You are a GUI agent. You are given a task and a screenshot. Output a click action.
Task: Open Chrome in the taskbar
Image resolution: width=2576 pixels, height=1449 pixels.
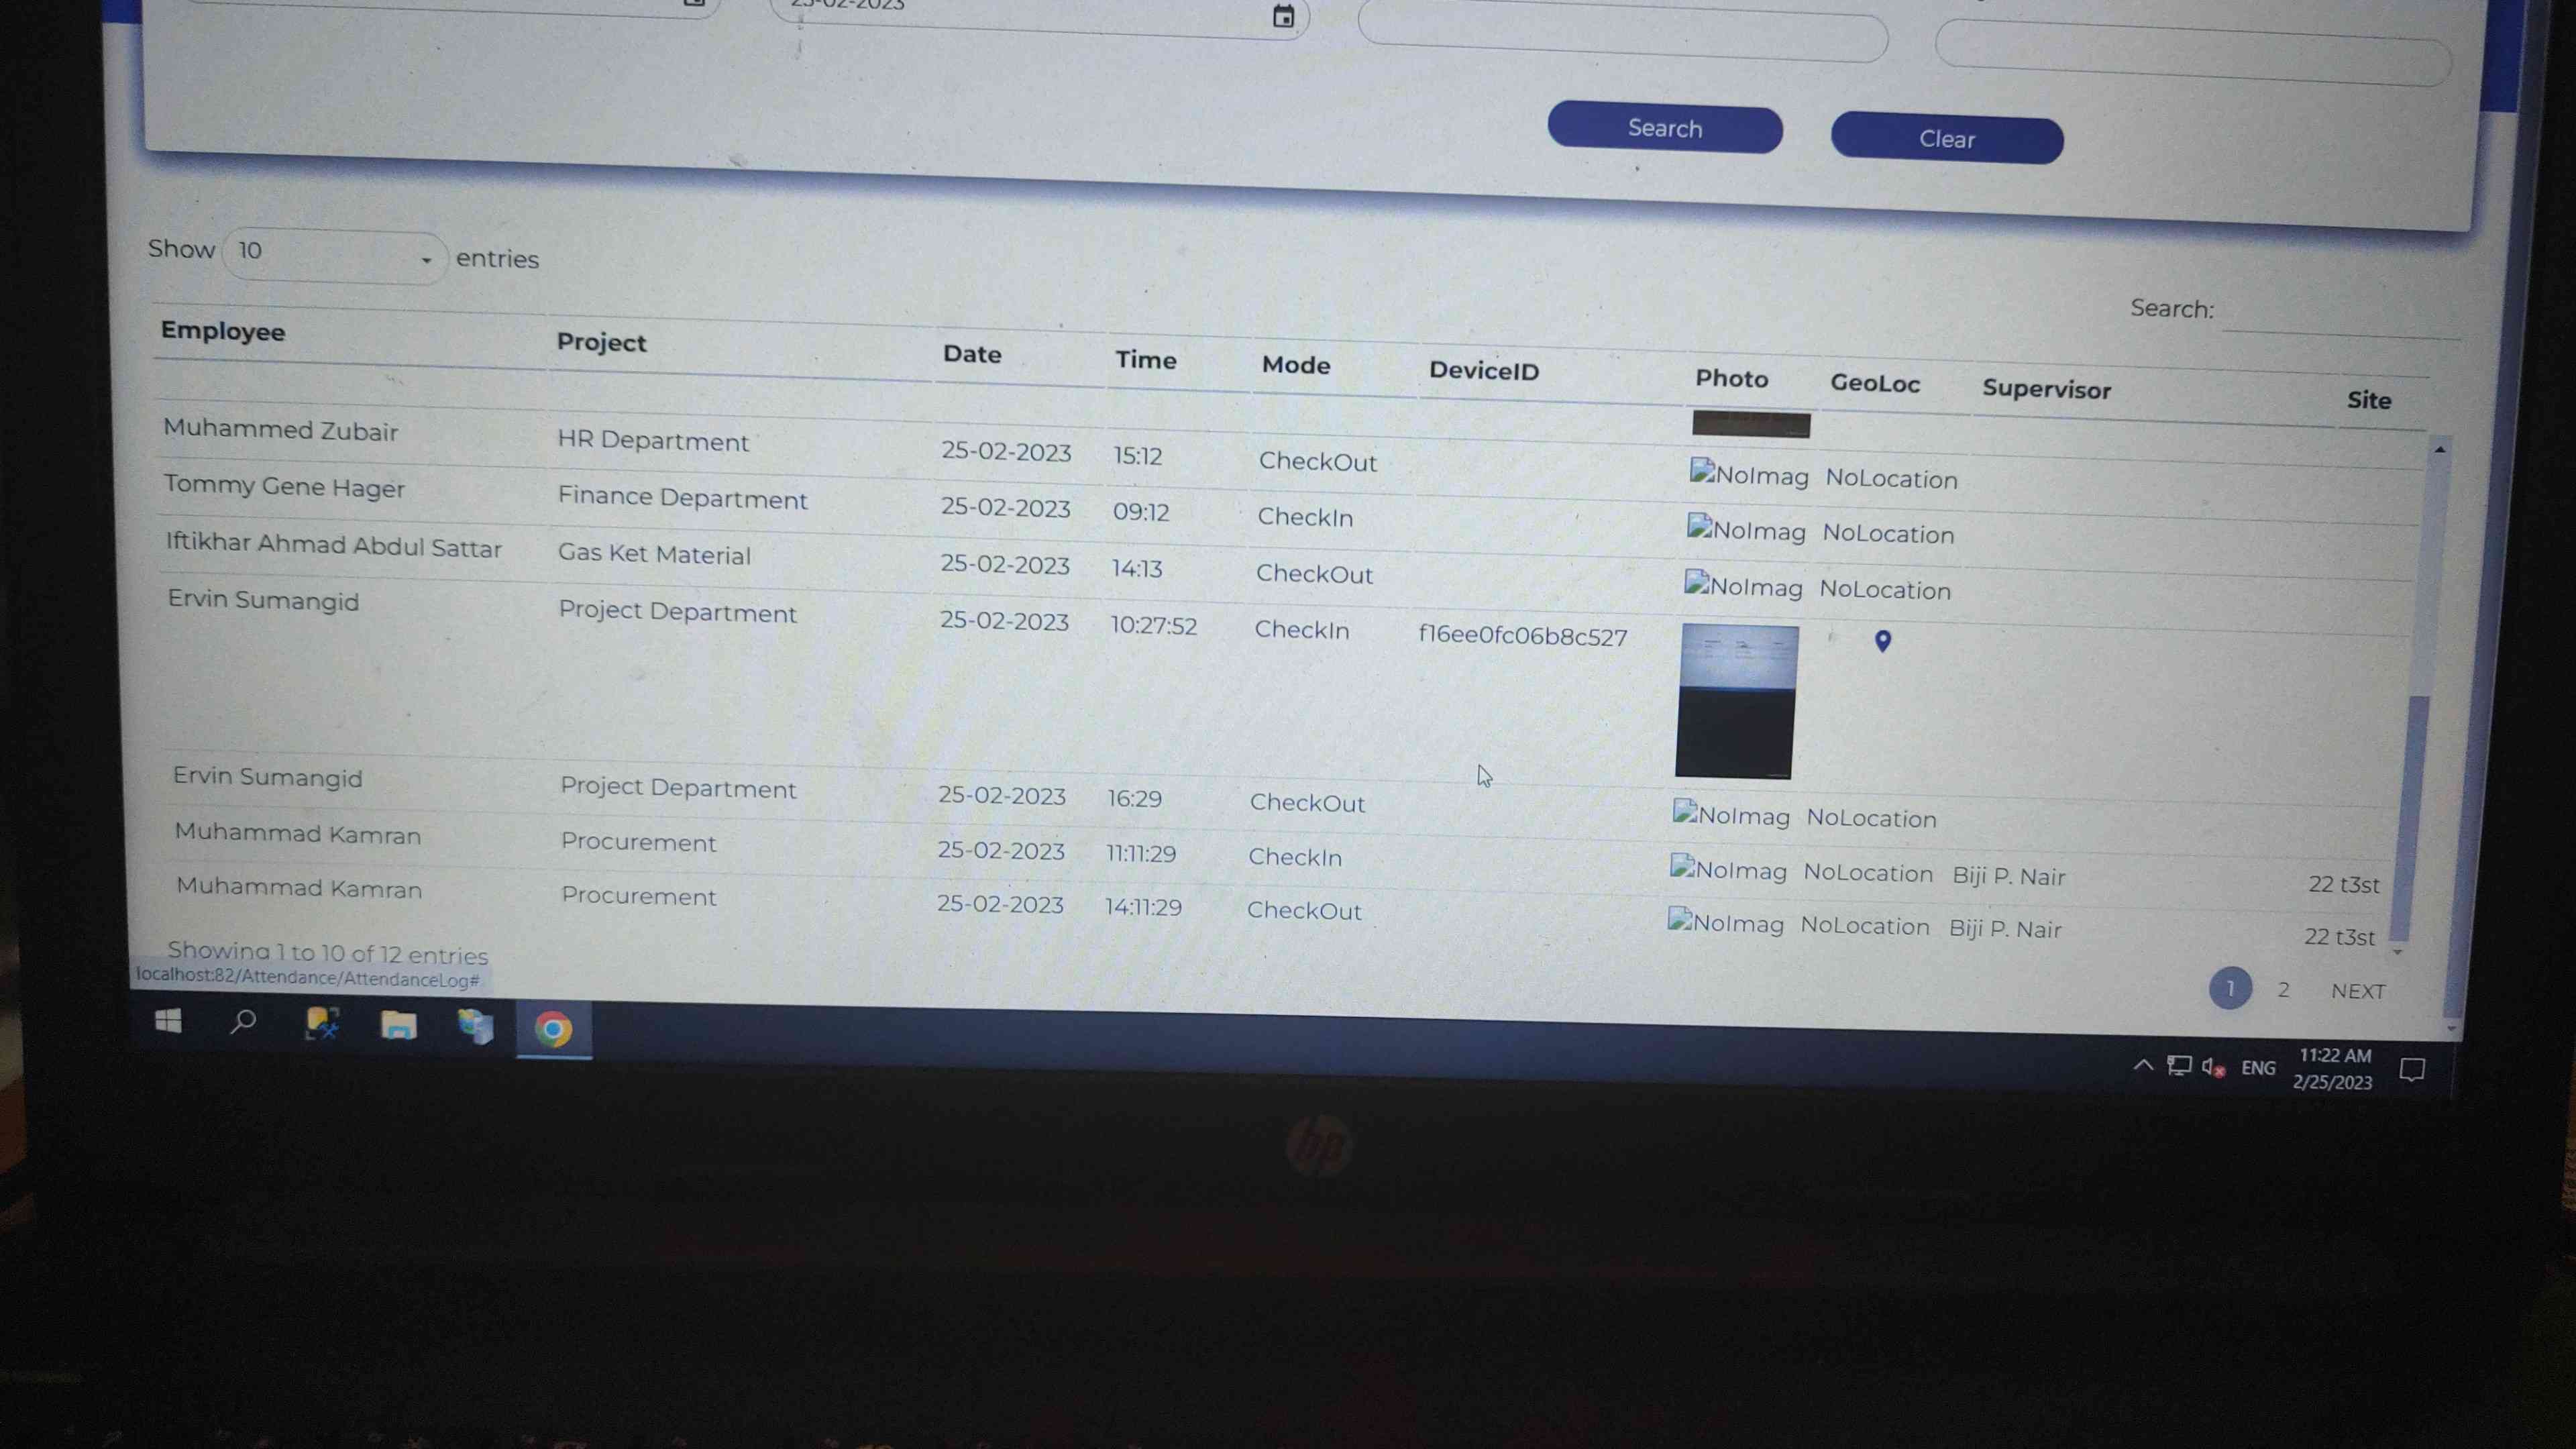553,1029
